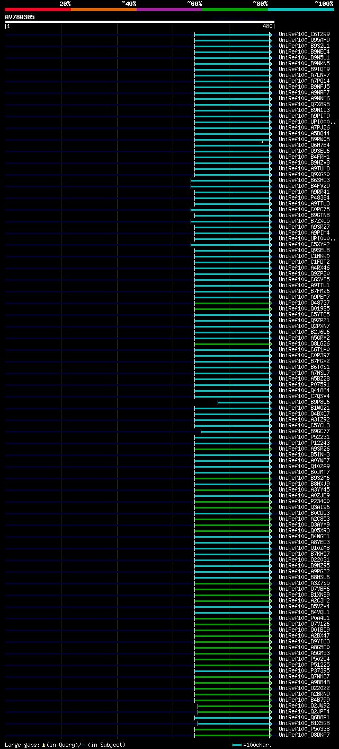This screenshot has width=339, height=749.
Task: Click the short cyan alignment bar for B9P8W6
Action: [244, 402]
